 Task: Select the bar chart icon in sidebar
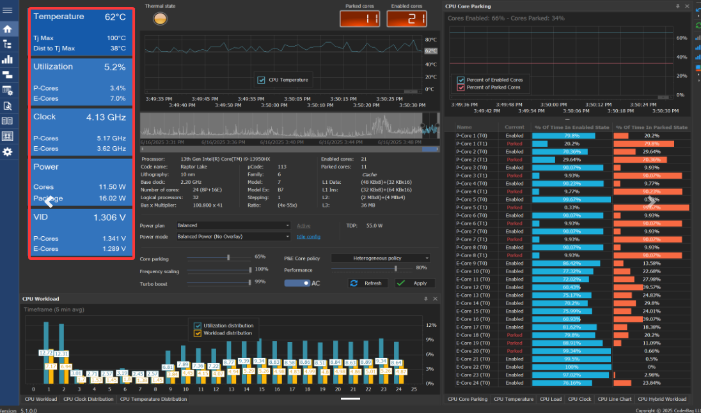coord(8,60)
